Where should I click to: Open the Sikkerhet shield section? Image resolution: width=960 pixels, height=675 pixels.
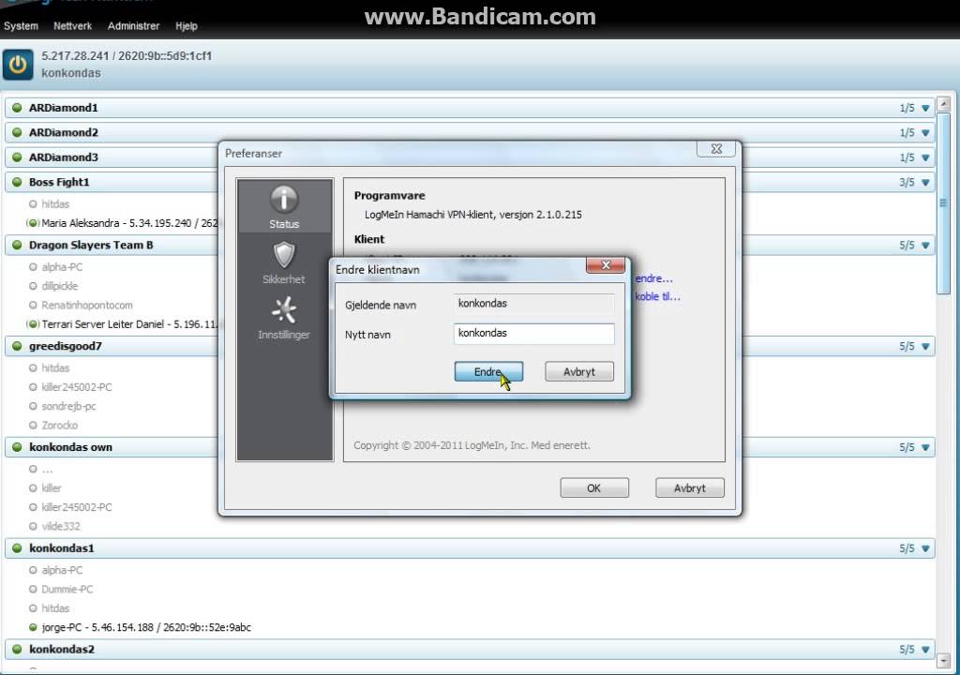pos(284,262)
